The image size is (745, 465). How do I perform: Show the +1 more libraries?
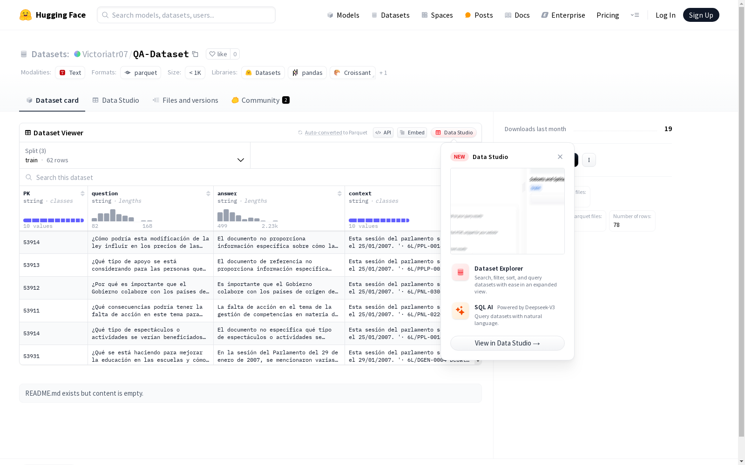383,73
